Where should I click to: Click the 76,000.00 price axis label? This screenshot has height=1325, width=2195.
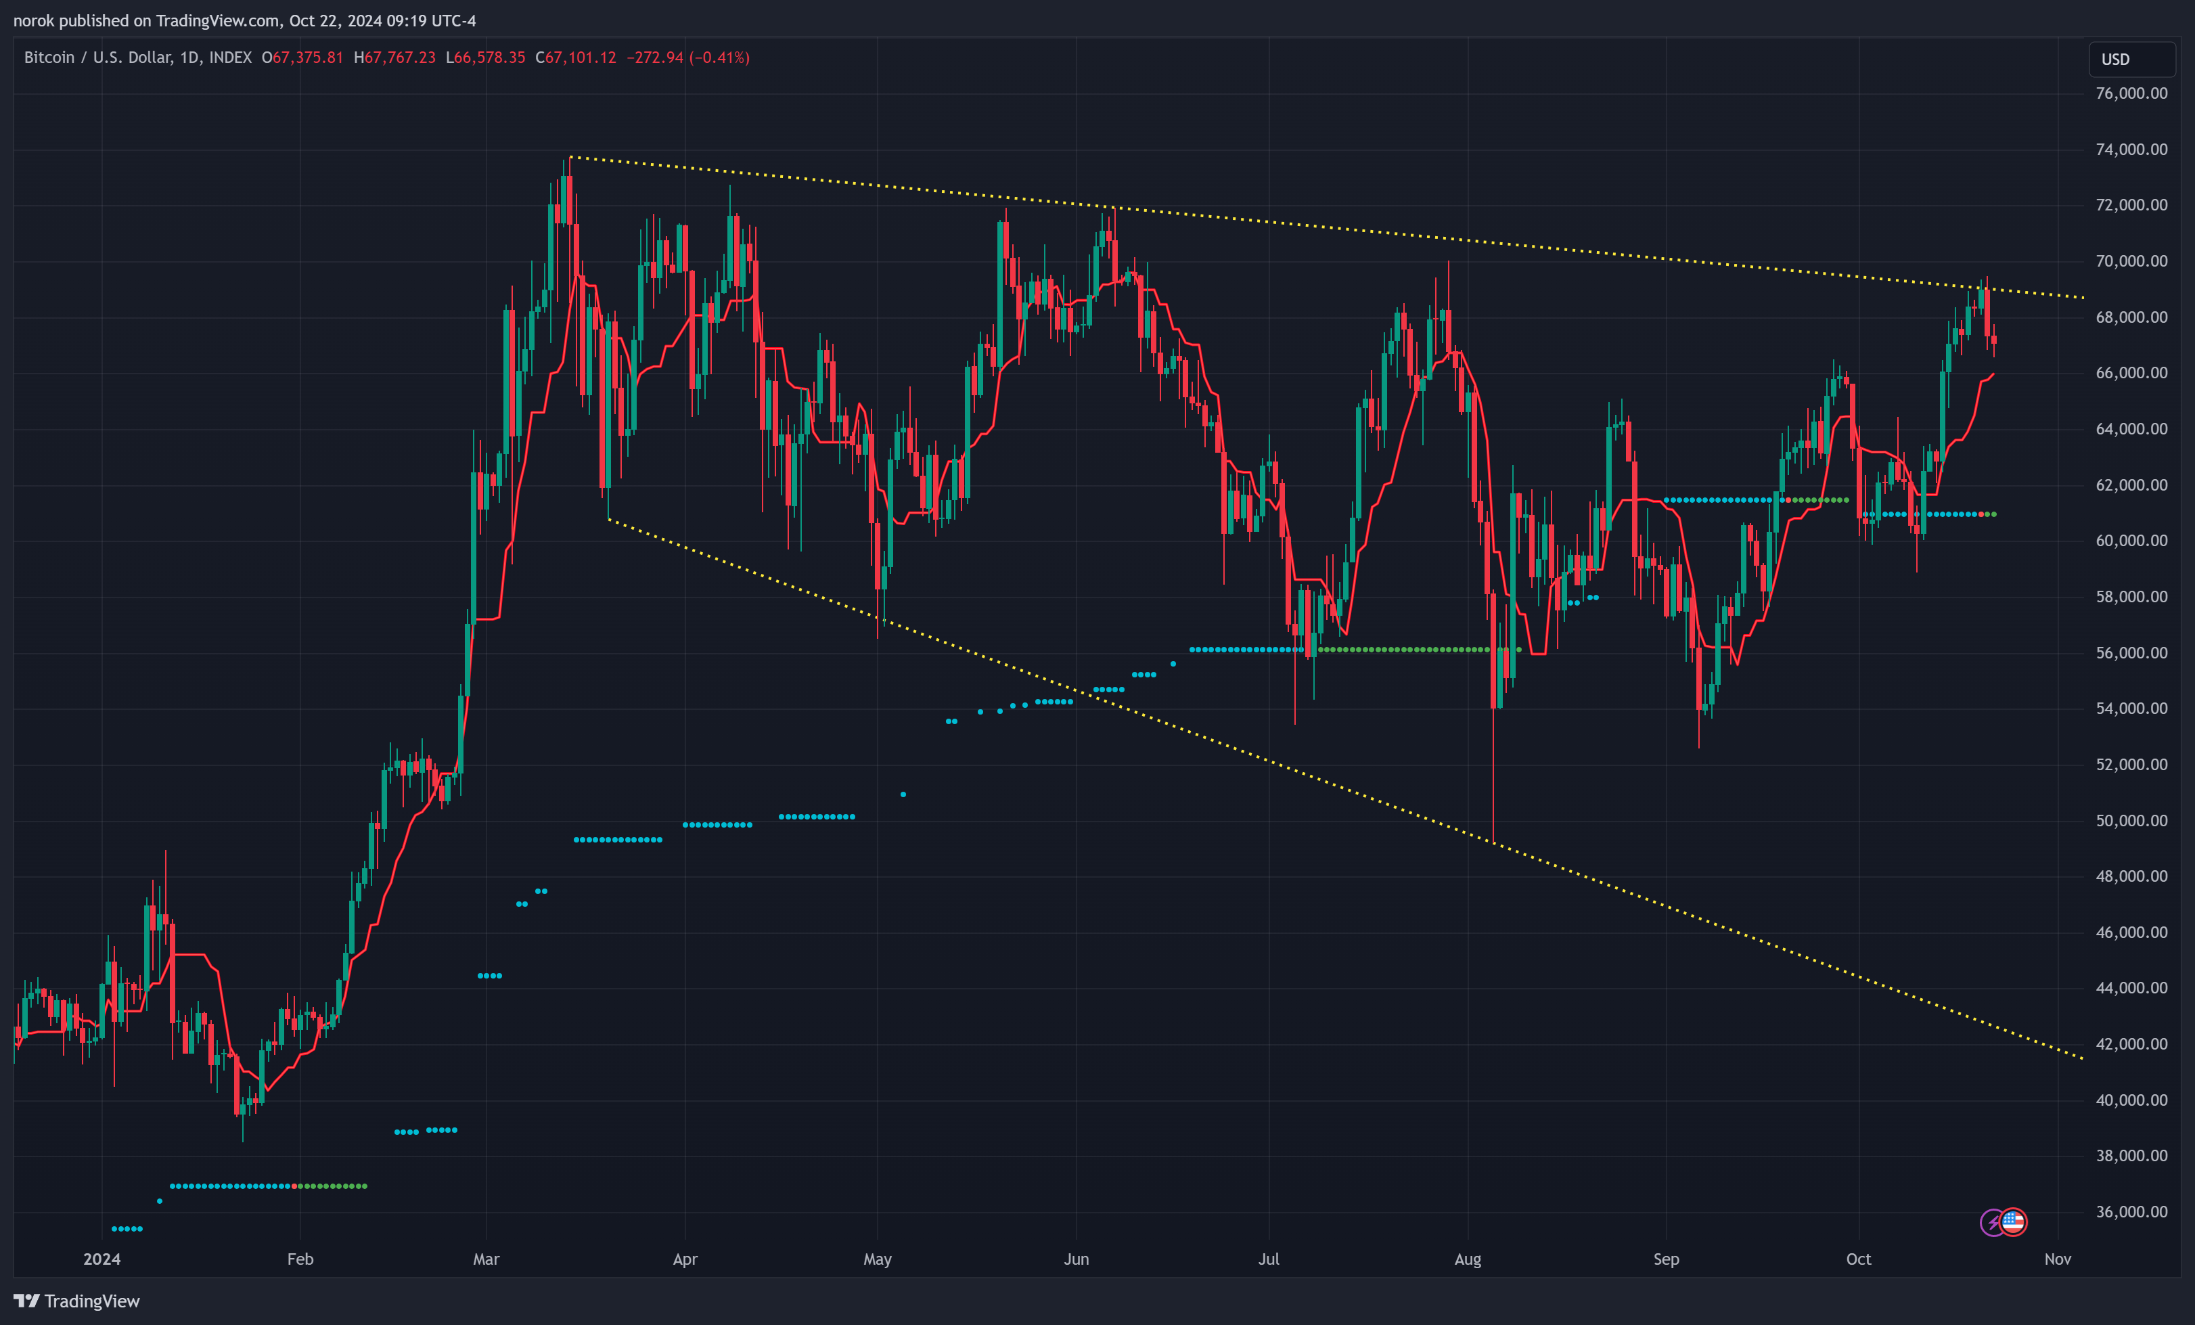[2132, 93]
